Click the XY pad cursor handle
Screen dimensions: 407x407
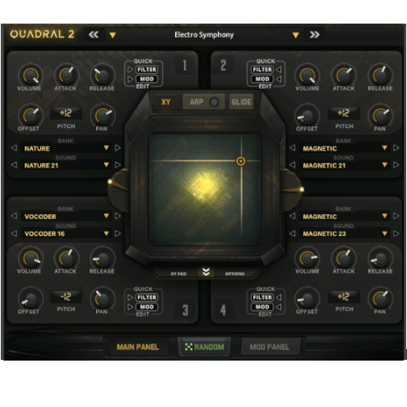point(241,161)
